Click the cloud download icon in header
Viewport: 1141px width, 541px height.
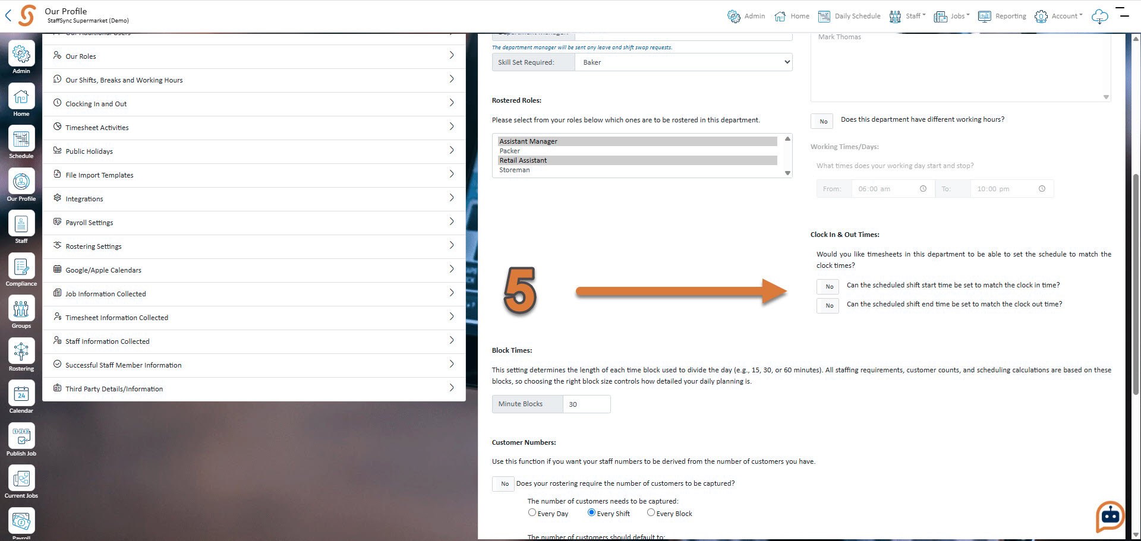1100,17
